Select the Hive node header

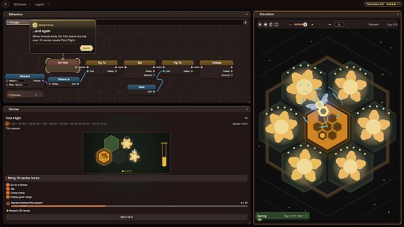coord(141,87)
